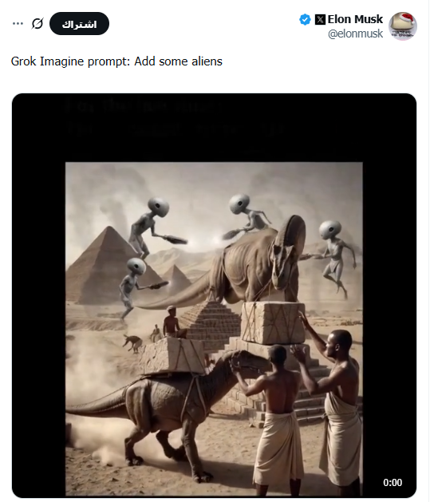Play the embedded video with aliens

coord(214,296)
